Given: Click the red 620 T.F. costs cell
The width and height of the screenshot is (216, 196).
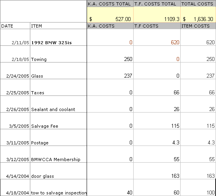Looking at the screenshot, I should pyautogui.click(x=157, y=37).
